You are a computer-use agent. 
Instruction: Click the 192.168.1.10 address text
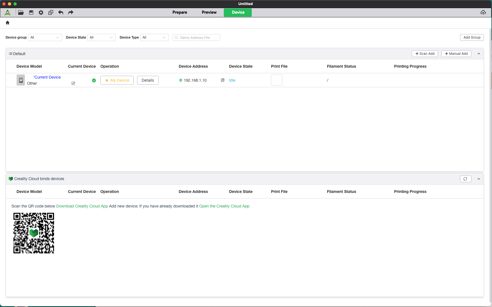(195, 80)
